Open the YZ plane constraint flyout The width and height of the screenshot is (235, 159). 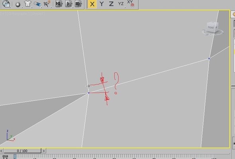pos(121,4)
